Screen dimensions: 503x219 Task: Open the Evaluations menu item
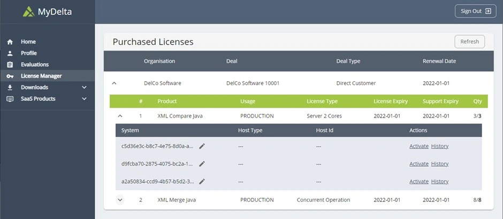coord(34,65)
